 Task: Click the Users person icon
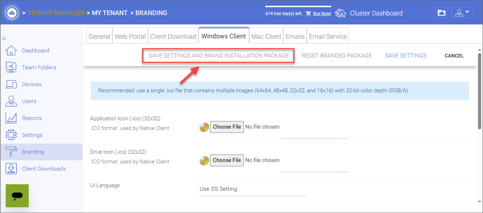pos(11,101)
